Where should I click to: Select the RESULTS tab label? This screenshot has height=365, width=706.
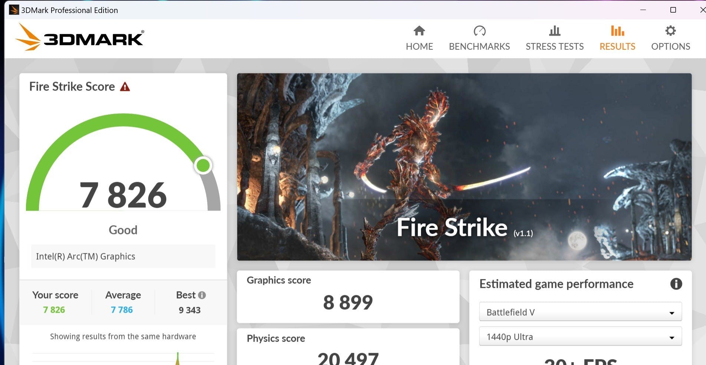[617, 46]
